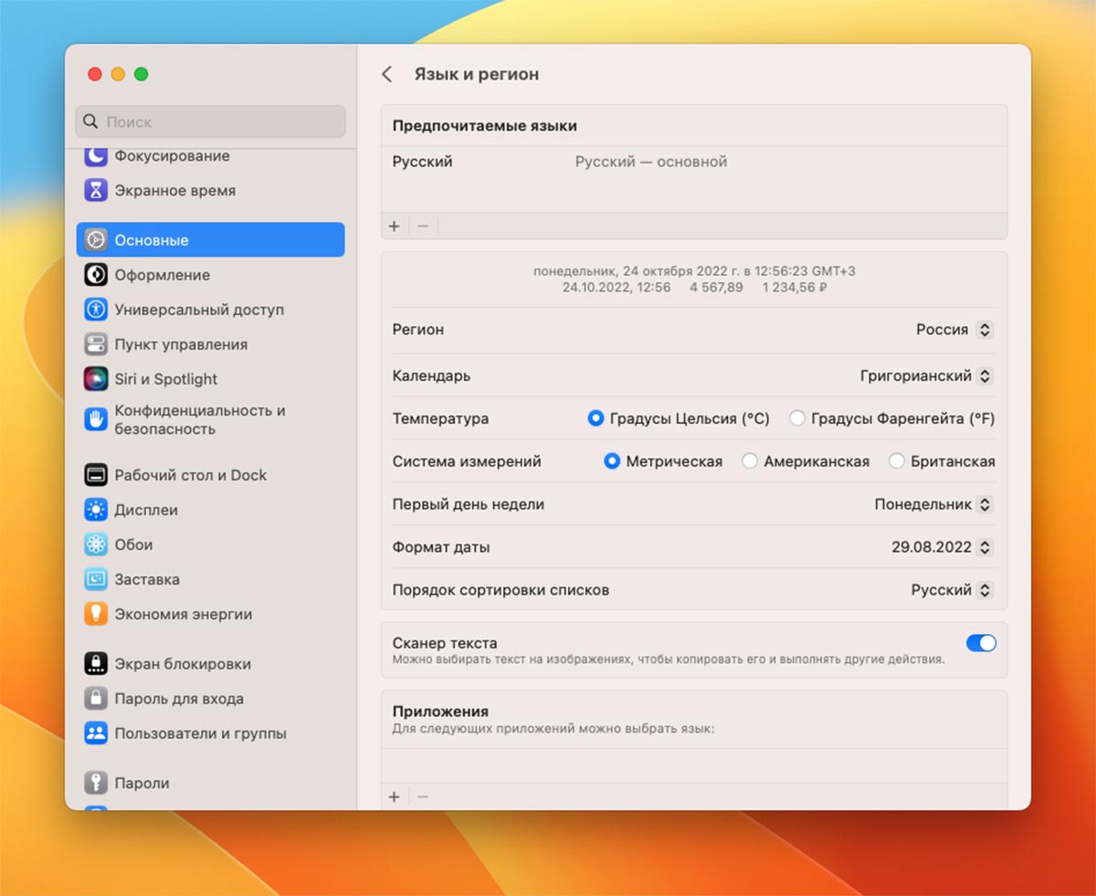Click the Температура label

coord(440,418)
